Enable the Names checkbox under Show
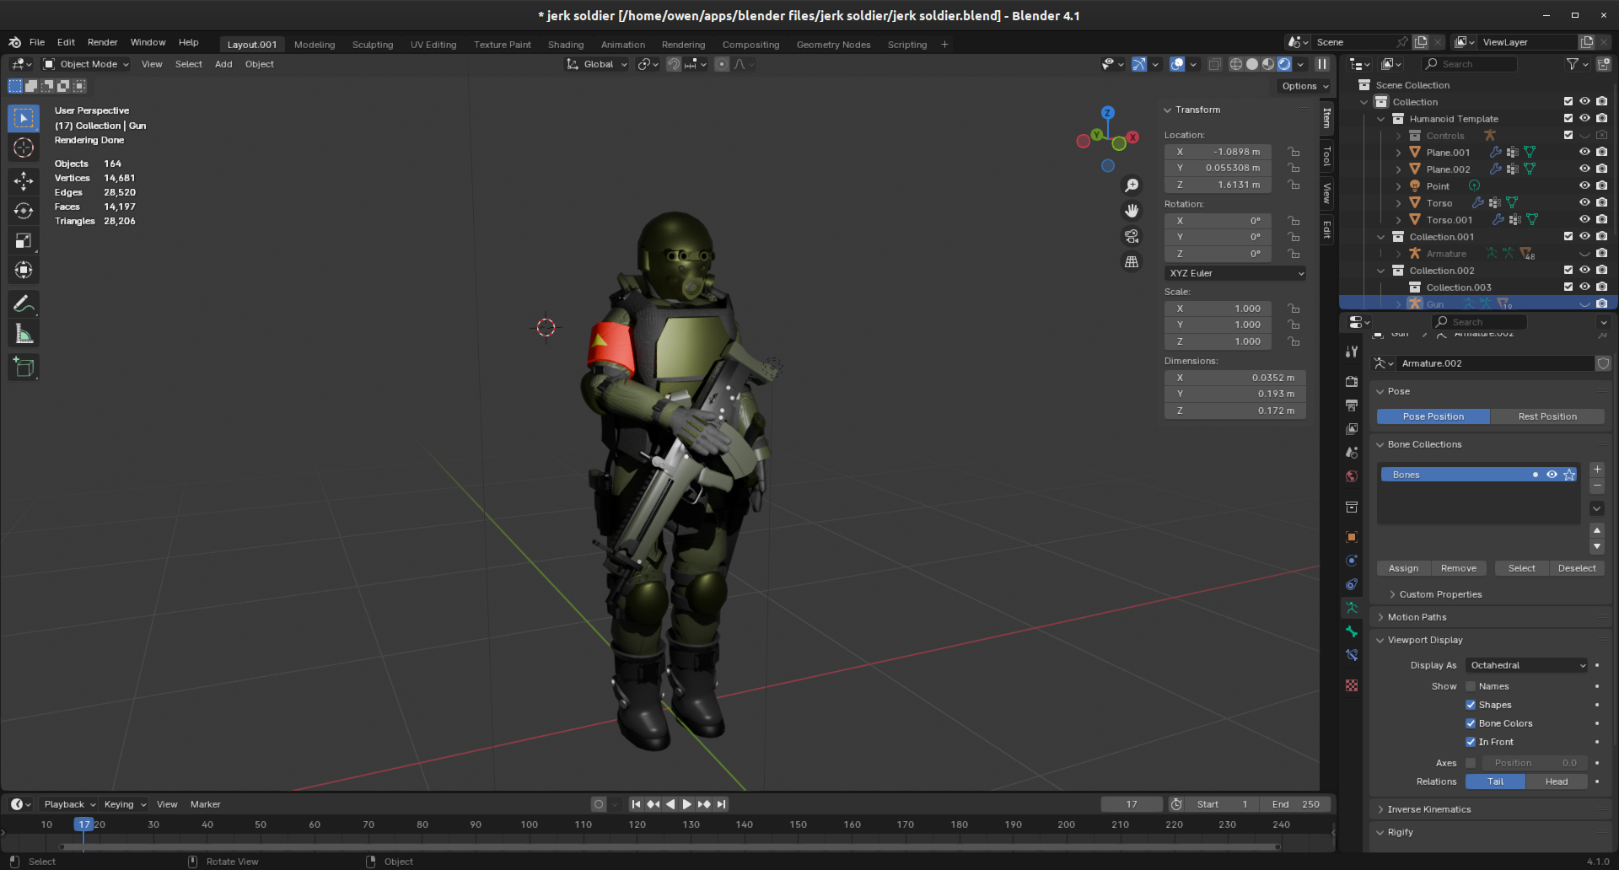The height and width of the screenshot is (870, 1619). pyautogui.click(x=1471, y=686)
